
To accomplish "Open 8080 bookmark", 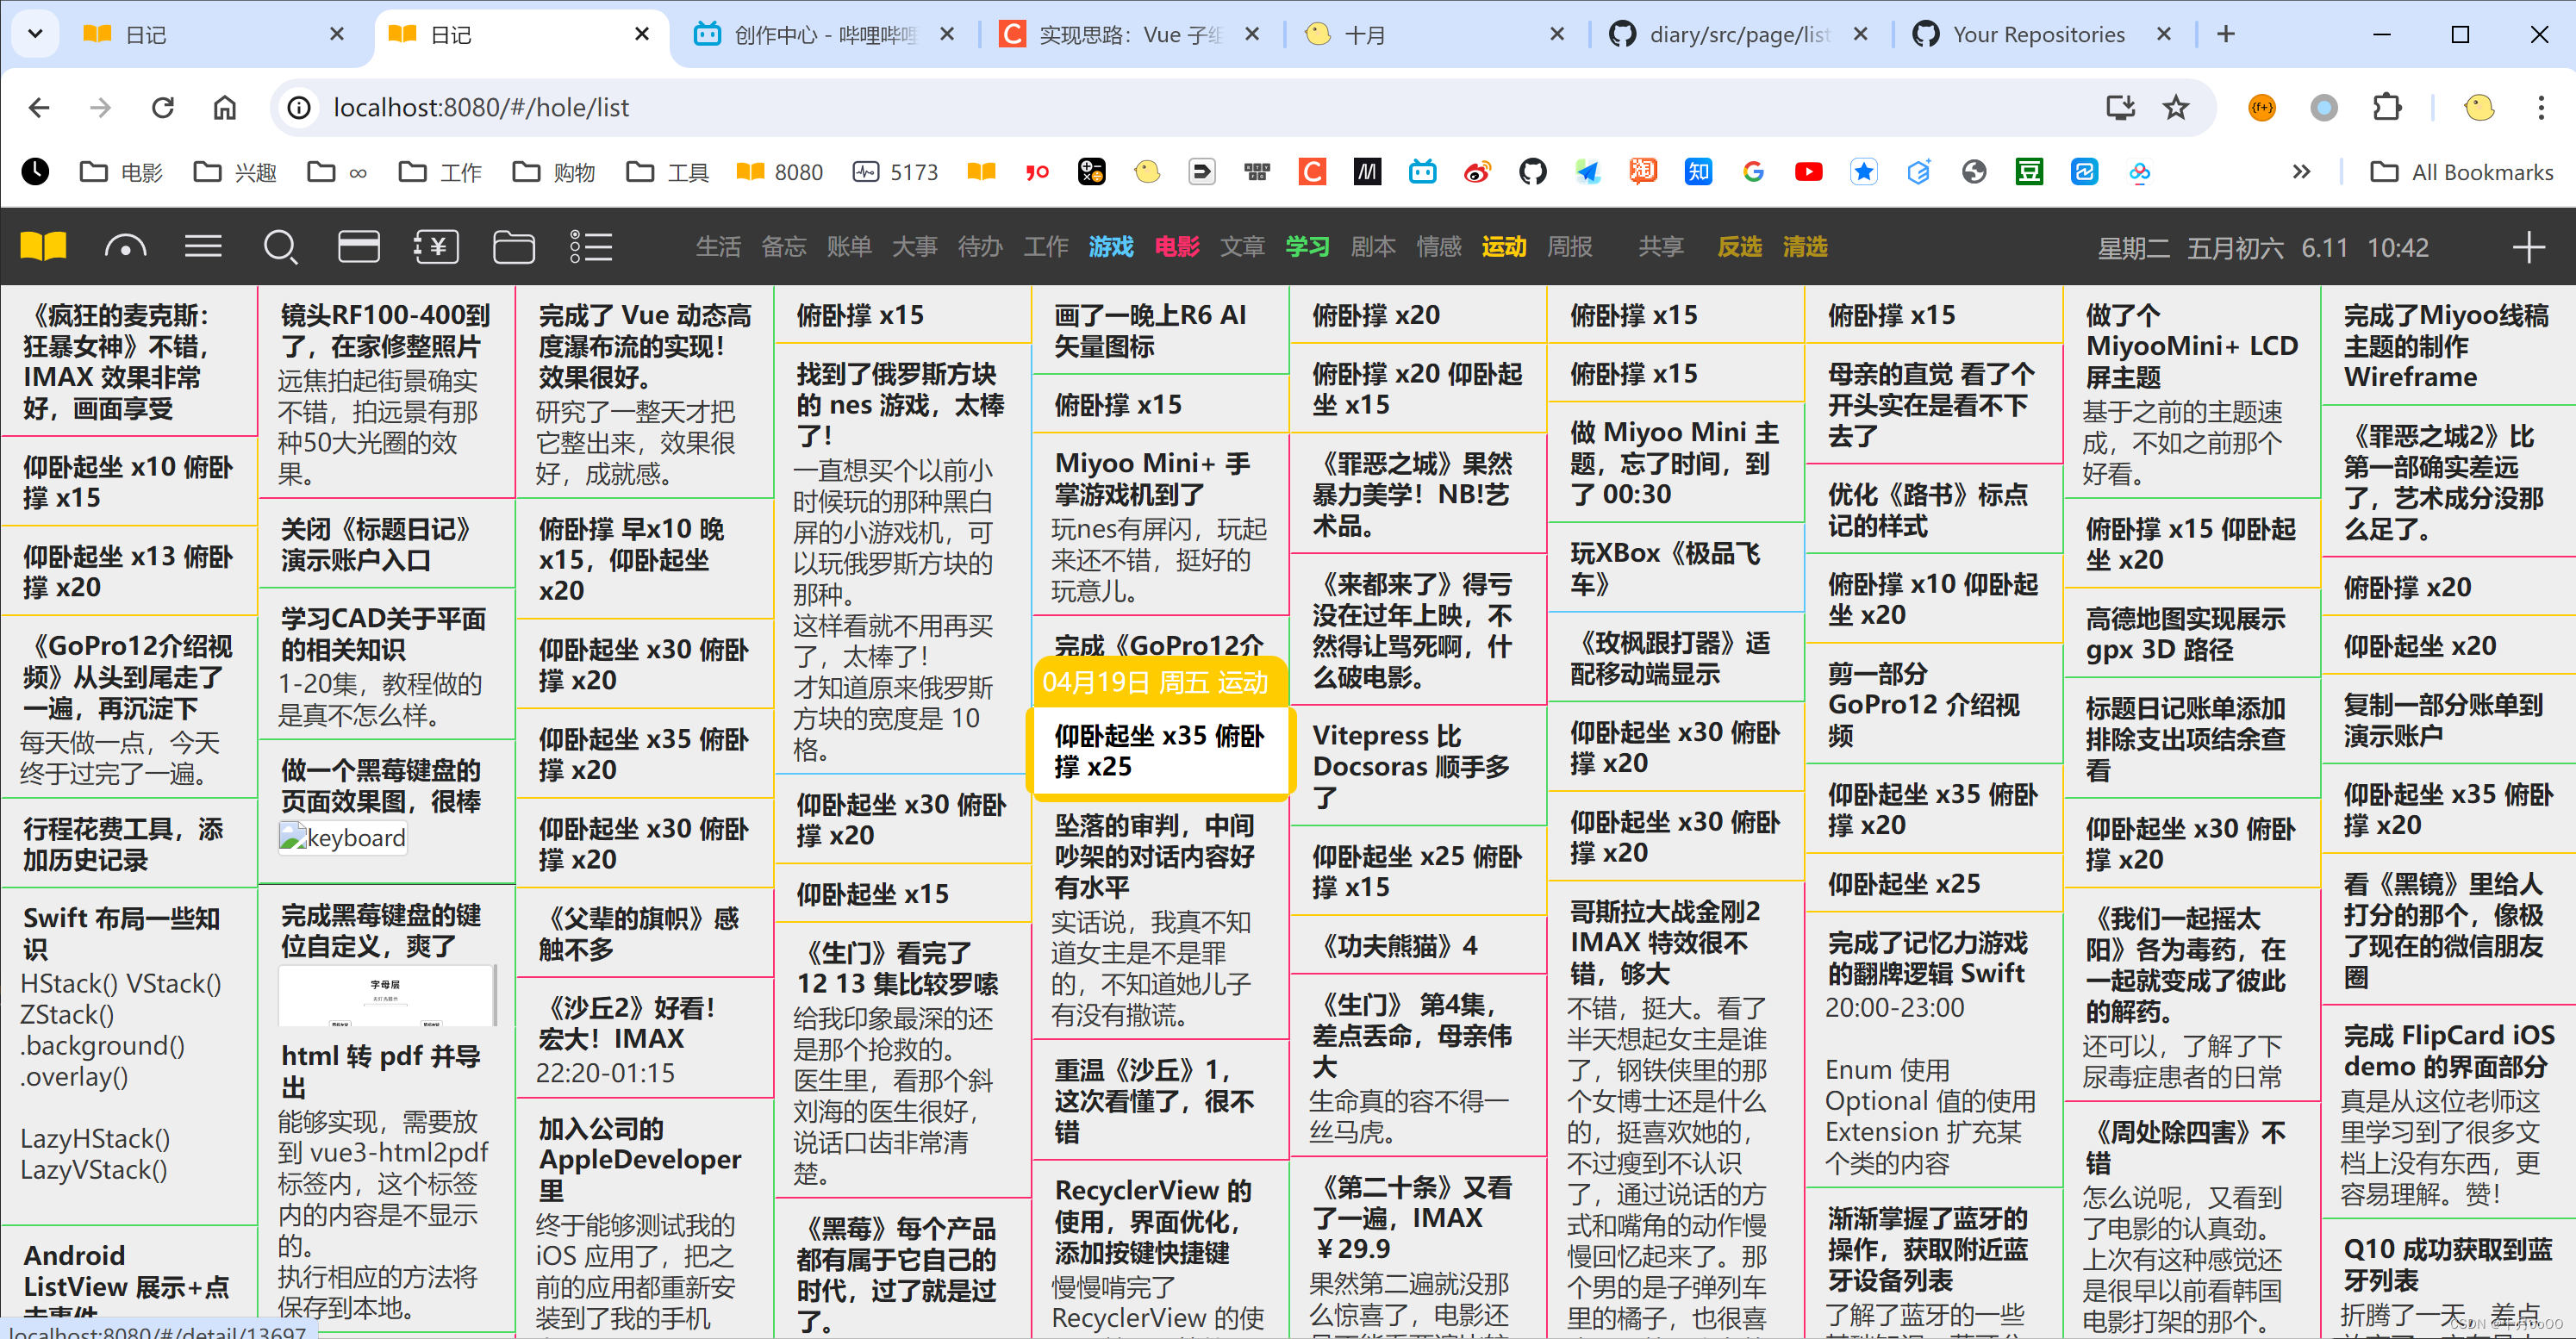I will click(780, 172).
